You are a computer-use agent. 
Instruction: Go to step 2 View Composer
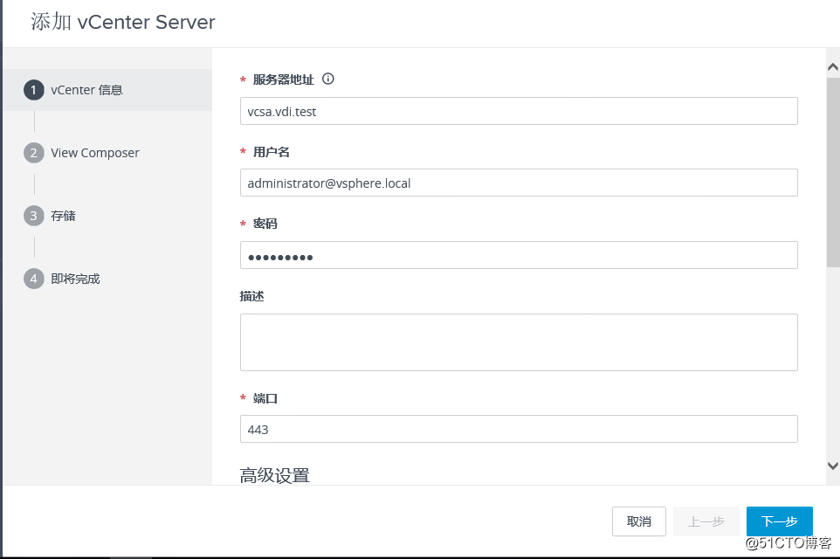point(81,153)
